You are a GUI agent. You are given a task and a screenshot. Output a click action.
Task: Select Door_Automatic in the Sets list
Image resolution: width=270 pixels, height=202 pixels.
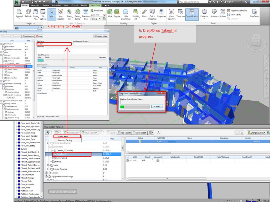27,184
